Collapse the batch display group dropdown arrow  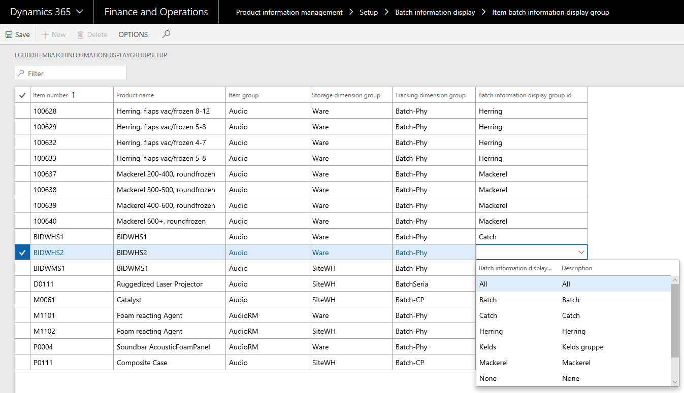pos(581,252)
